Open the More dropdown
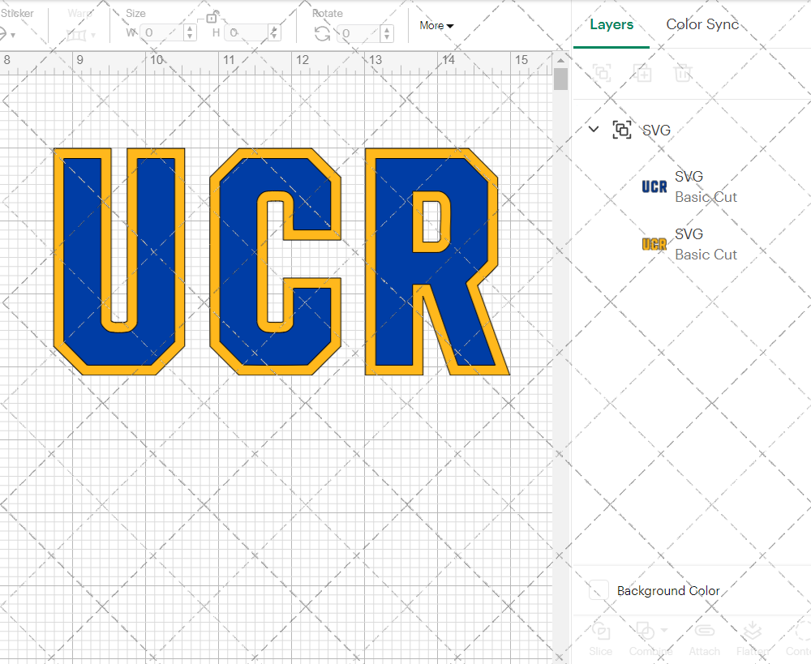This screenshot has height=664, width=811. (436, 25)
